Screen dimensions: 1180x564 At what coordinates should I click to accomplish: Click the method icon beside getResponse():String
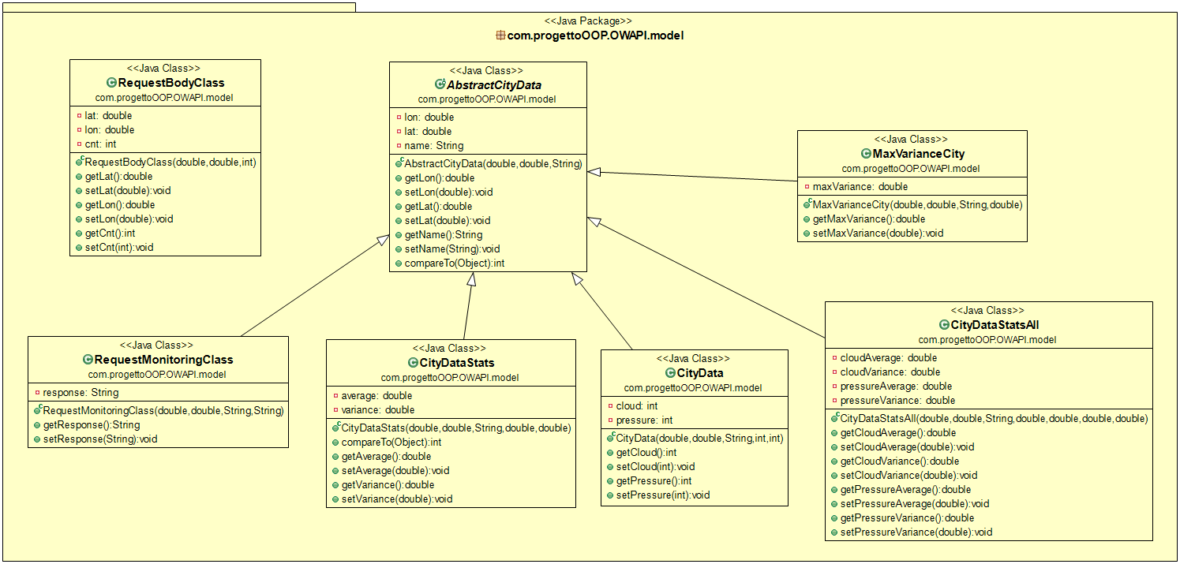point(38,425)
